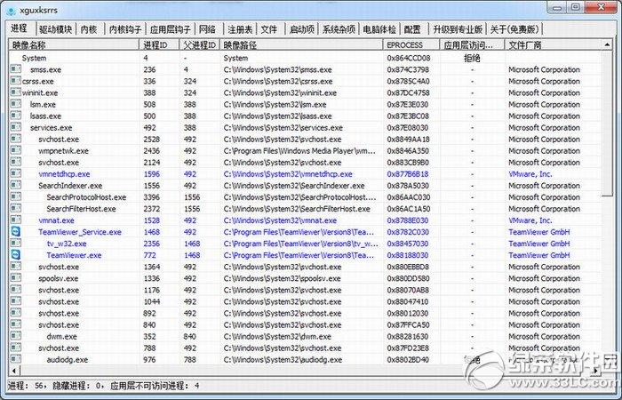Select the dwm.exe process entry
Viewport: 622px width, 400px height.
tap(61, 336)
